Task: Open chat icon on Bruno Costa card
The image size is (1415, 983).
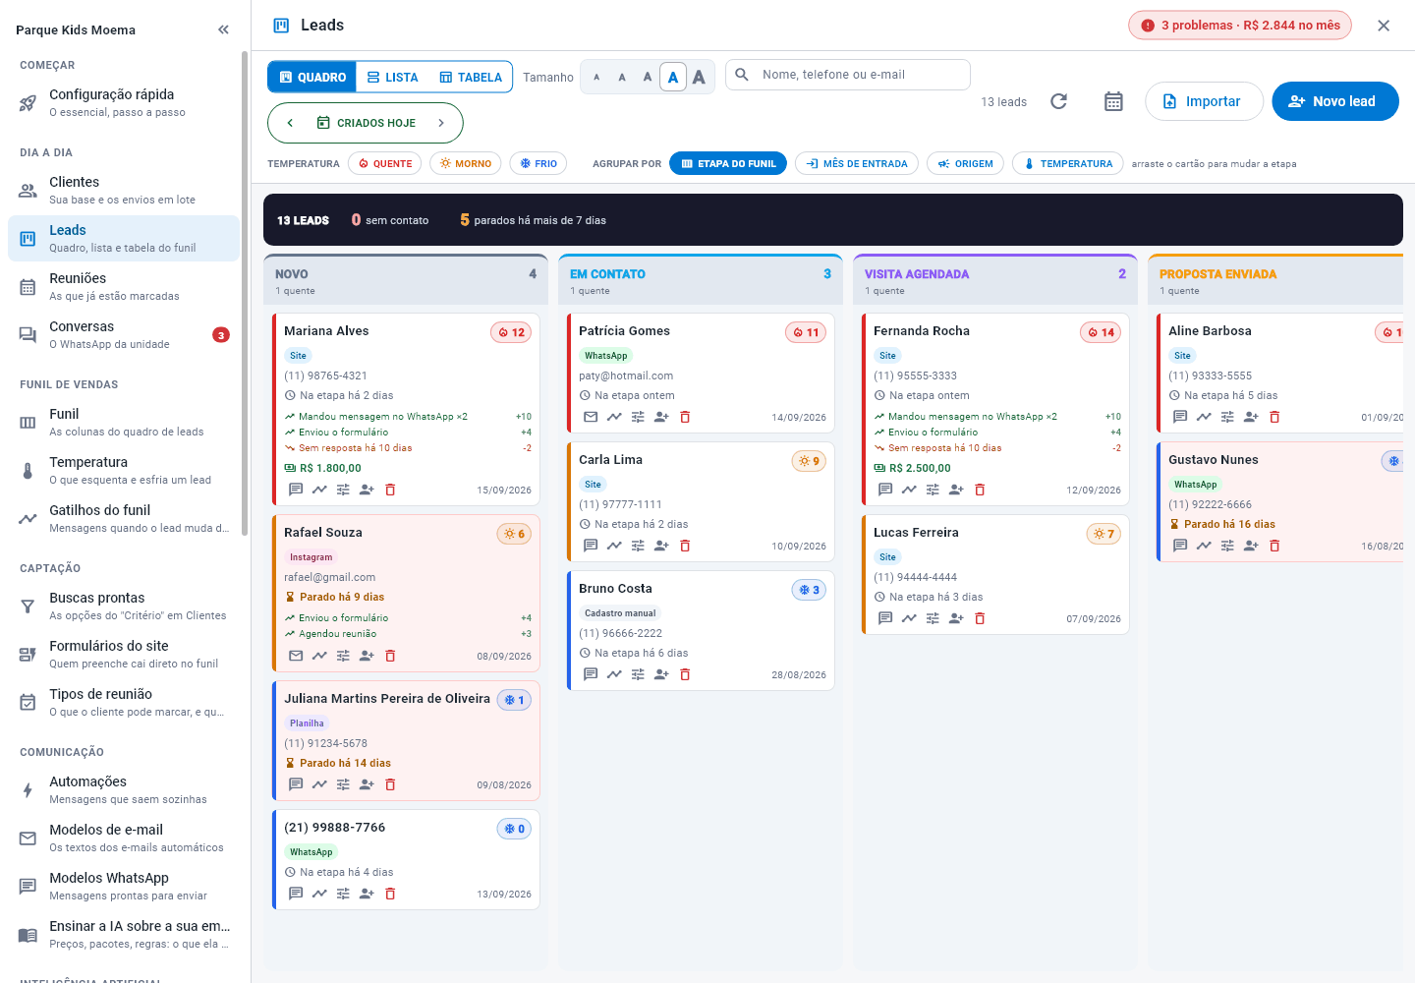Action: pyautogui.click(x=591, y=674)
